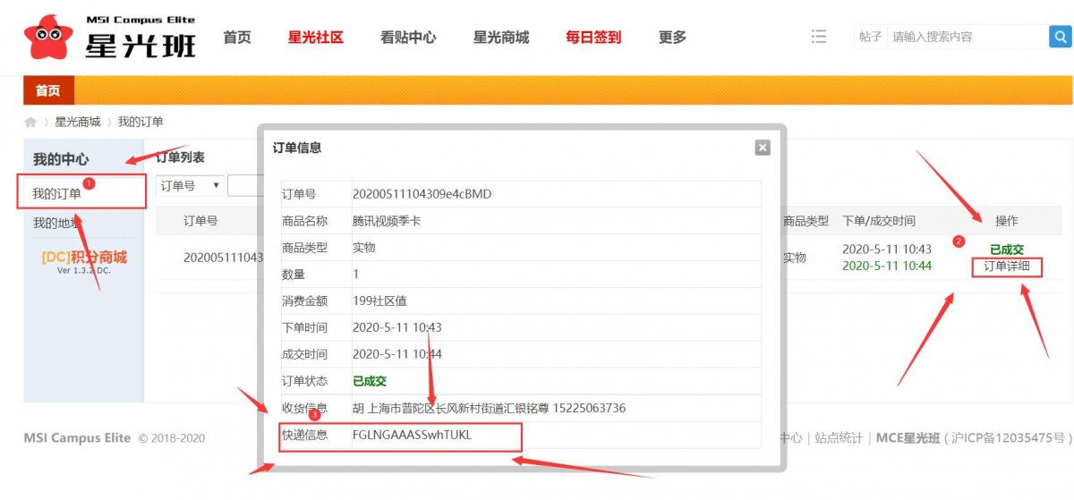Image resolution: width=1074 pixels, height=500 pixels.
Task: Click the [DC]积分商城 sidebar label
Action: tap(83, 258)
